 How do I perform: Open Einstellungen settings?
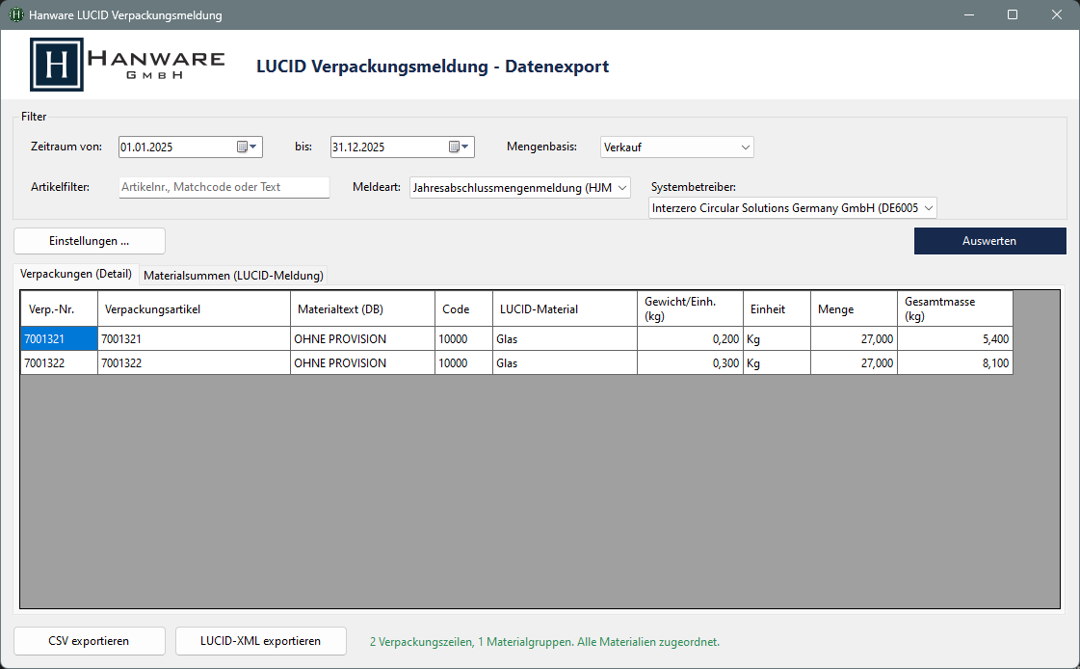coord(90,241)
